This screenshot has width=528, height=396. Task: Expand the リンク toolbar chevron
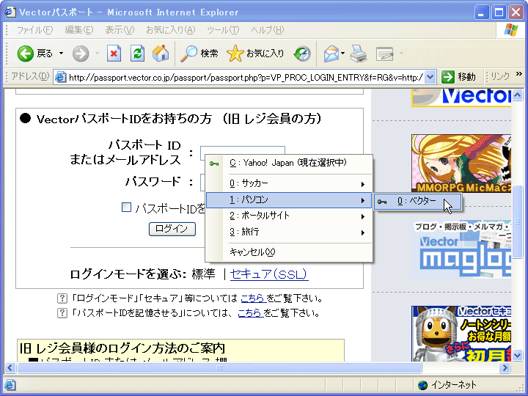(518, 74)
